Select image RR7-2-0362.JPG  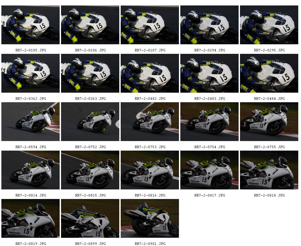click(x=31, y=73)
